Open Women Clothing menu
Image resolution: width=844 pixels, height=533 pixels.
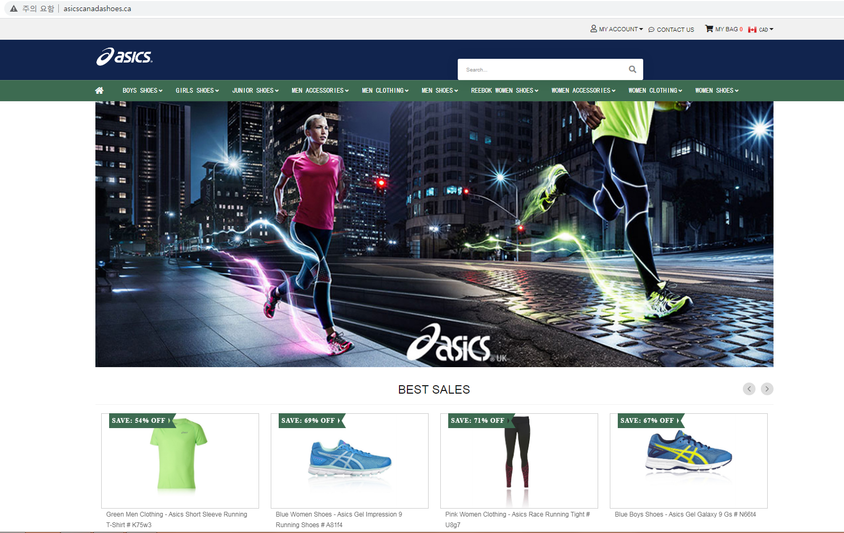click(655, 91)
